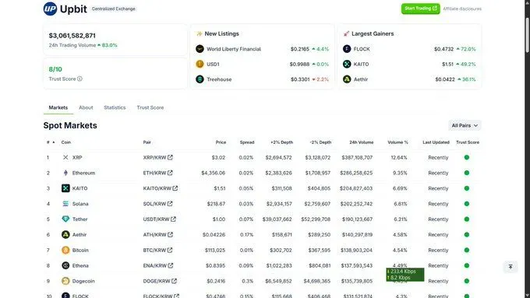Screen dimensions: 530x298
Task: Click the Spot Markets heading
Action: tap(70, 125)
